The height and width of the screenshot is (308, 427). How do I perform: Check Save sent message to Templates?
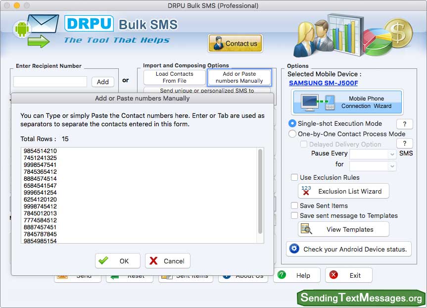pyautogui.click(x=294, y=215)
